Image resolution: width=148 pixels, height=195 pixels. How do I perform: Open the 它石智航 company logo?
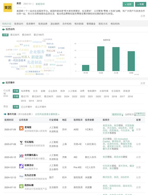tap(21, 143)
